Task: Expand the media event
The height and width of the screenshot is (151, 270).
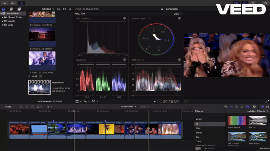Action: pyautogui.click(x=3, y=21)
